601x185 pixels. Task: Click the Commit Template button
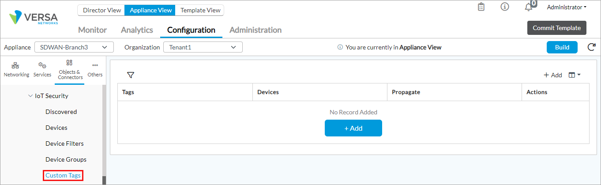[x=556, y=28]
